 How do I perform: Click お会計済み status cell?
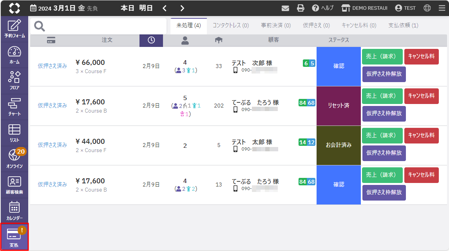(x=339, y=145)
